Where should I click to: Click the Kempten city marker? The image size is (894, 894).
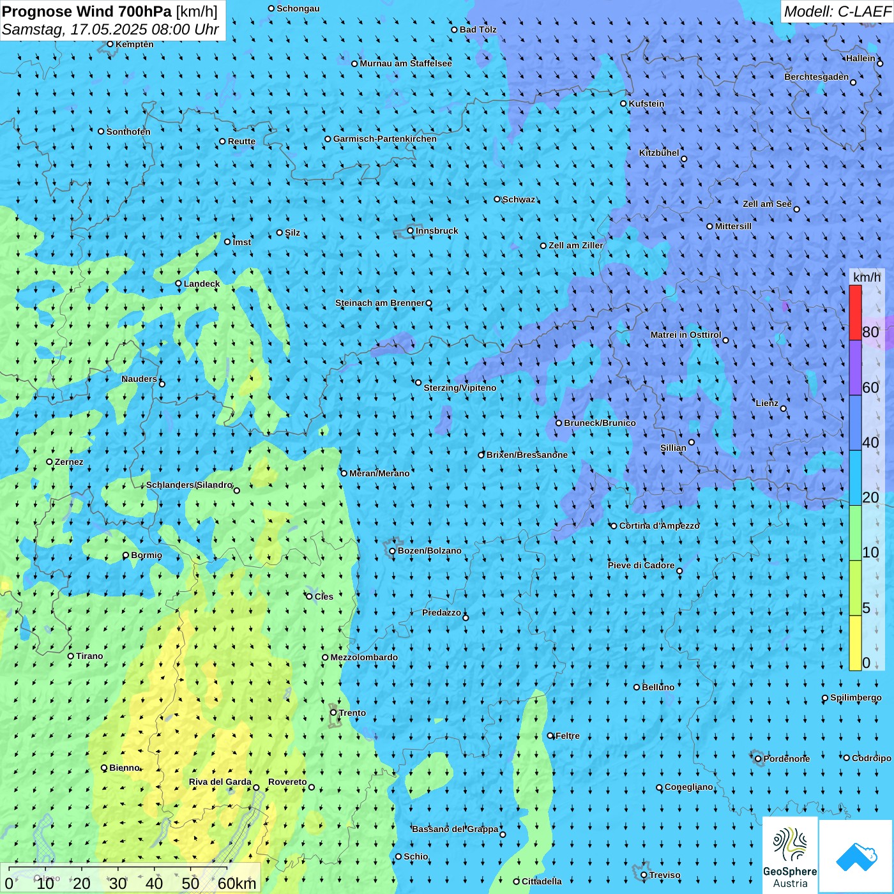(110, 44)
